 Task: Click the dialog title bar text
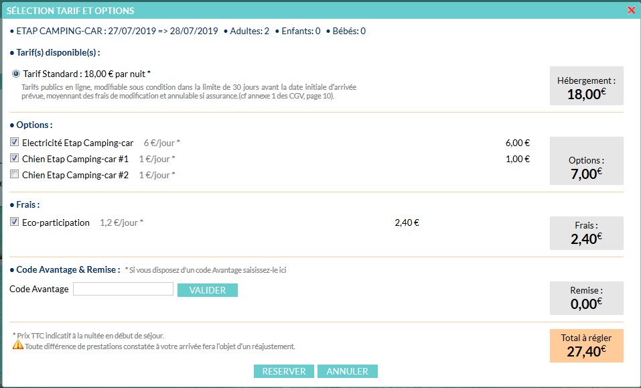click(70, 11)
